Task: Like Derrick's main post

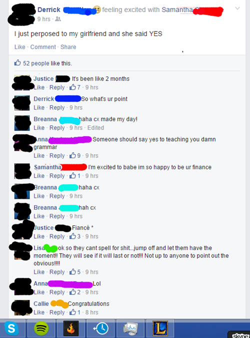Action: [x=20, y=47]
